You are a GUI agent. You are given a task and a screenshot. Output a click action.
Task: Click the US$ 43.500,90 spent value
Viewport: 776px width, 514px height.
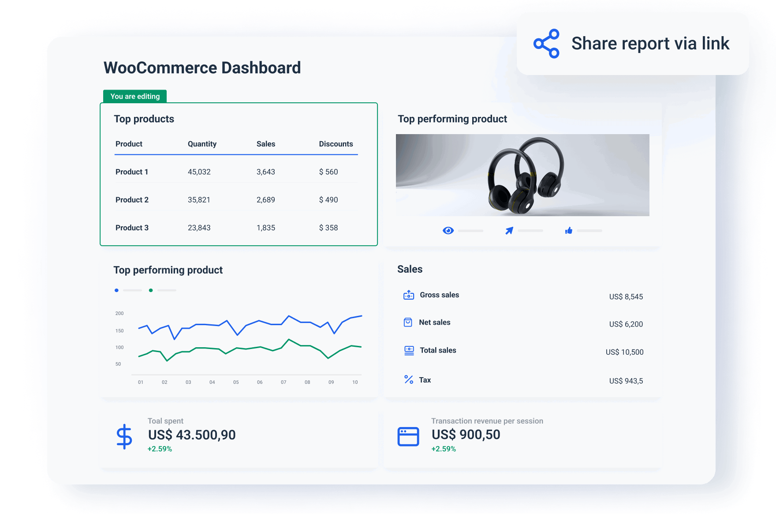192,435
